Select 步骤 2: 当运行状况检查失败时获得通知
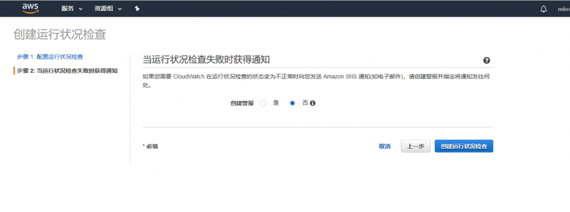The height and width of the screenshot is (212, 570). click(x=67, y=70)
